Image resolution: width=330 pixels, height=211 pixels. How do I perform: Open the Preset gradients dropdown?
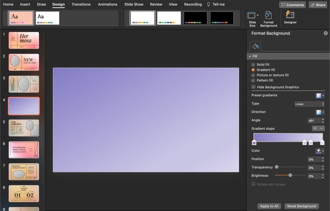coord(319,95)
